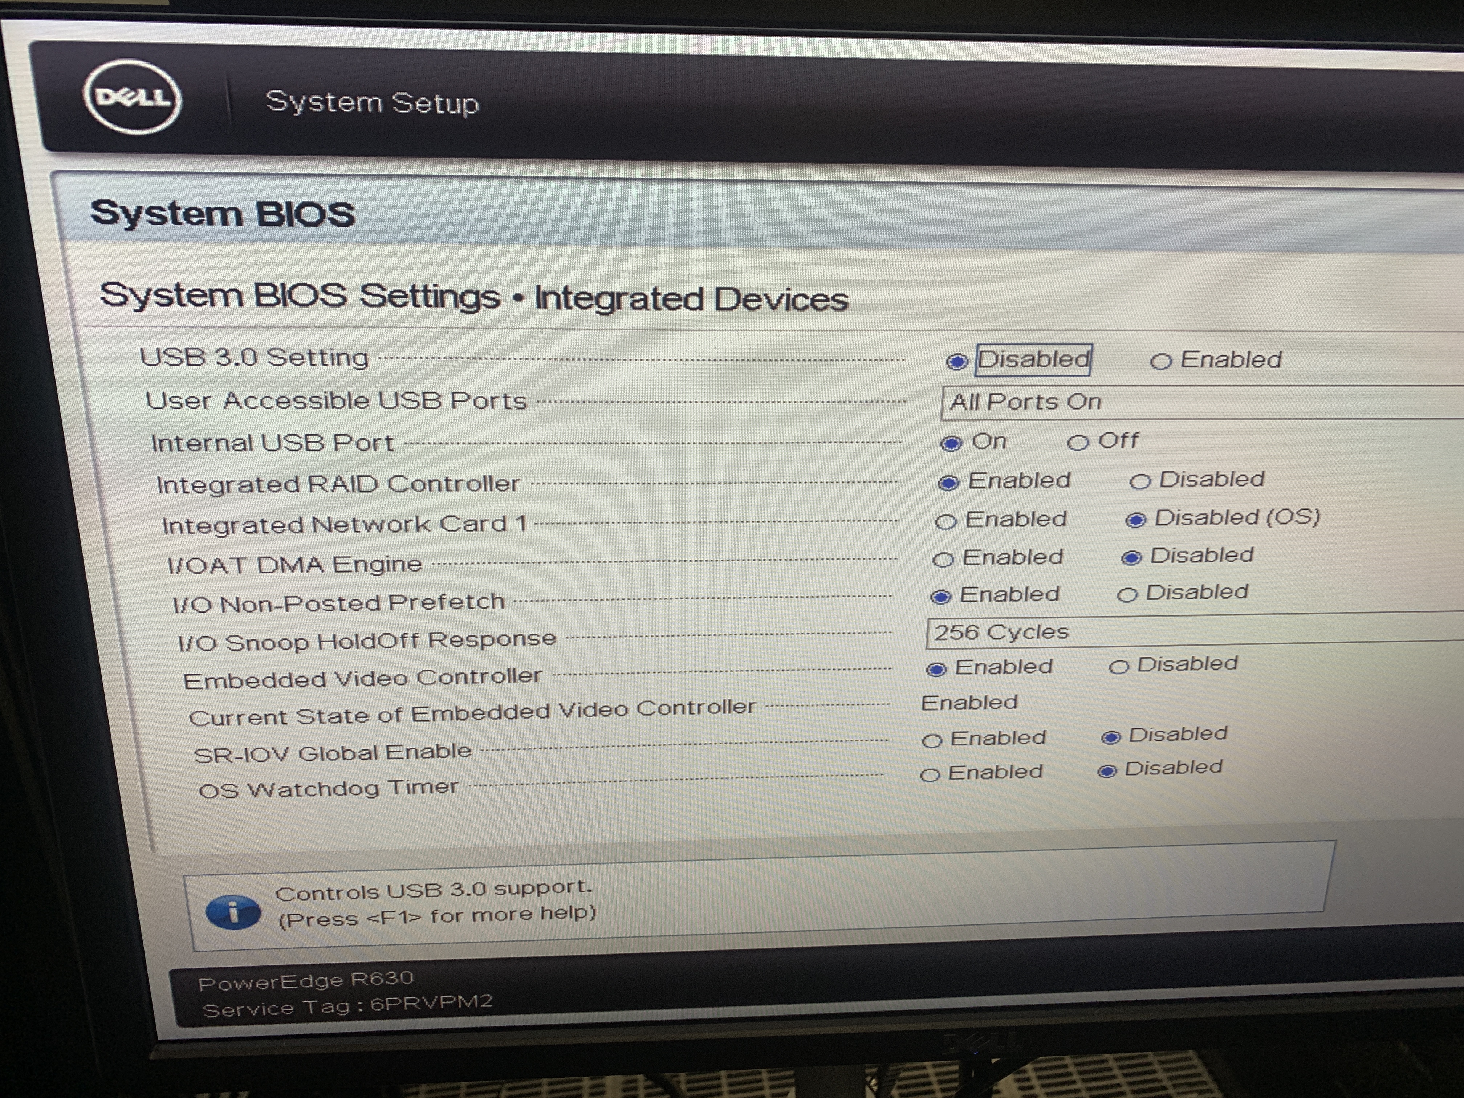Image resolution: width=1464 pixels, height=1098 pixels.
Task: Enable the Embedded Video Controller
Action: coord(936,669)
